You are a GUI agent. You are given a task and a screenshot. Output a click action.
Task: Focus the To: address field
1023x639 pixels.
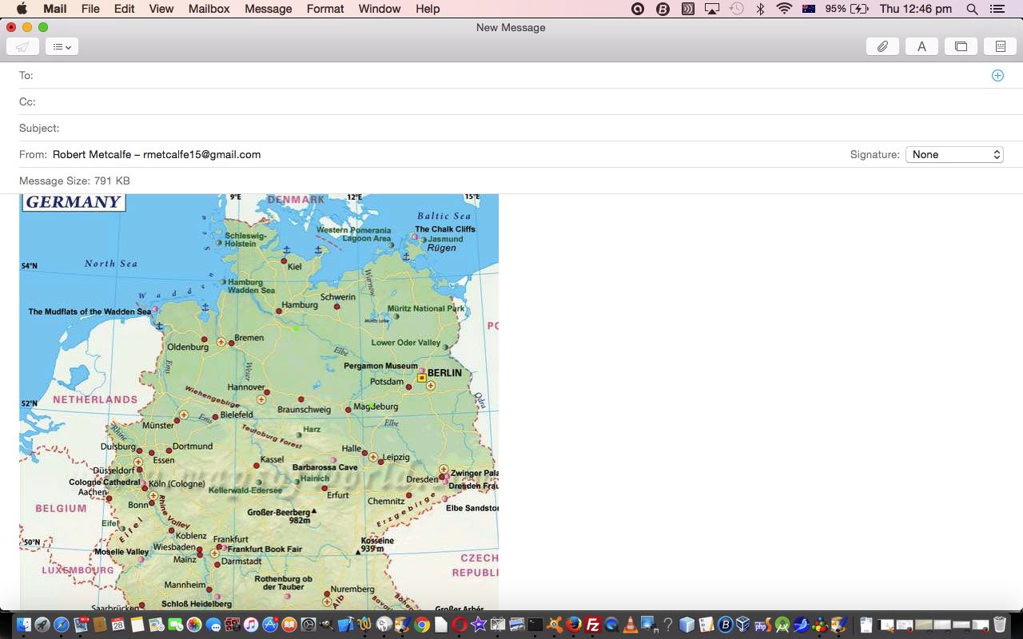[x=511, y=75]
